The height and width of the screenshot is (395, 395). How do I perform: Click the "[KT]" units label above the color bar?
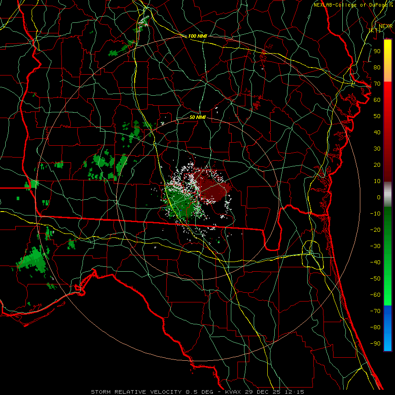pos(375,30)
